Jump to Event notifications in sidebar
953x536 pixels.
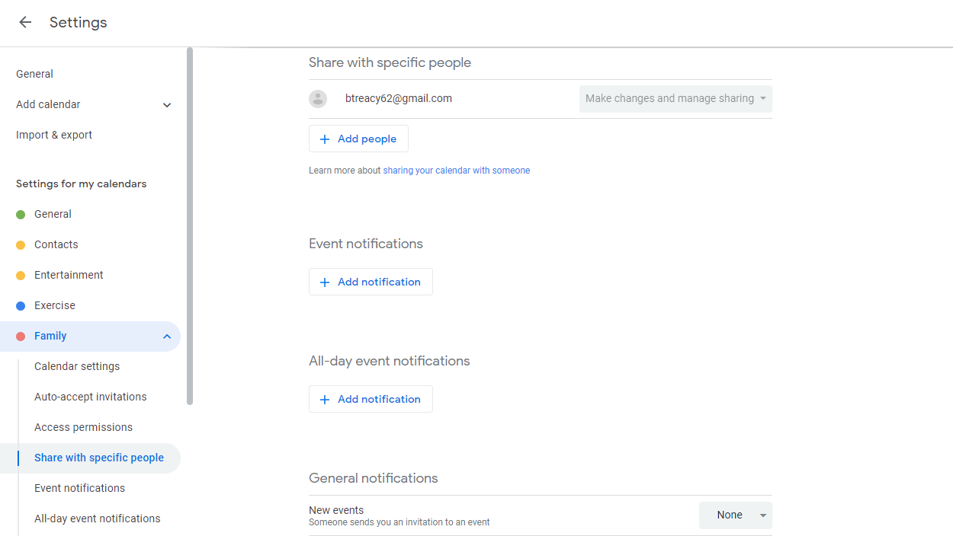coord(80,488)
